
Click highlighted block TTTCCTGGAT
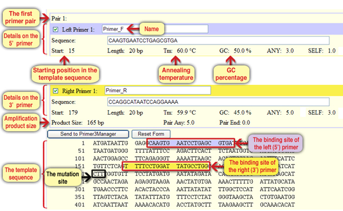click(152, 167)
